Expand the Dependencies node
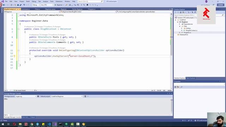The width and height of the screenshot is (226, 127). (180, 24)
